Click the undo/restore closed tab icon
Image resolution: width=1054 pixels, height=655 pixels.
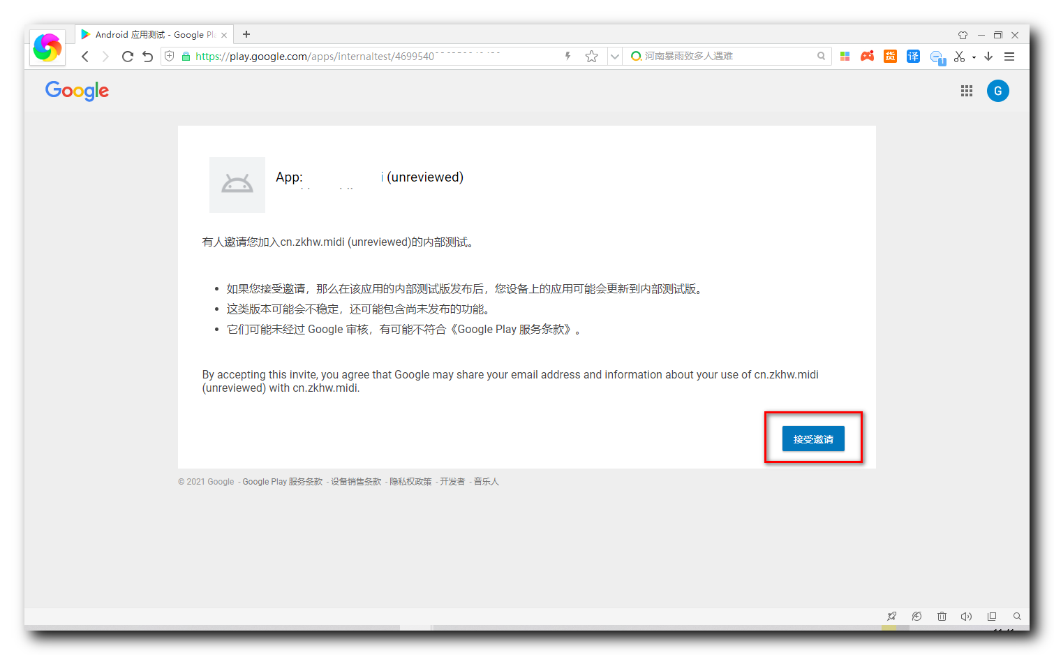(147, 57)
